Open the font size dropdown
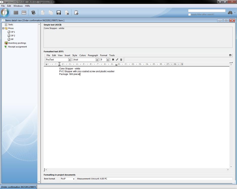Image resolution: width=237 pixels, height=189 pixels. click(x=108, y=60)
